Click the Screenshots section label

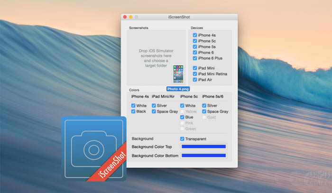[138, 28]
